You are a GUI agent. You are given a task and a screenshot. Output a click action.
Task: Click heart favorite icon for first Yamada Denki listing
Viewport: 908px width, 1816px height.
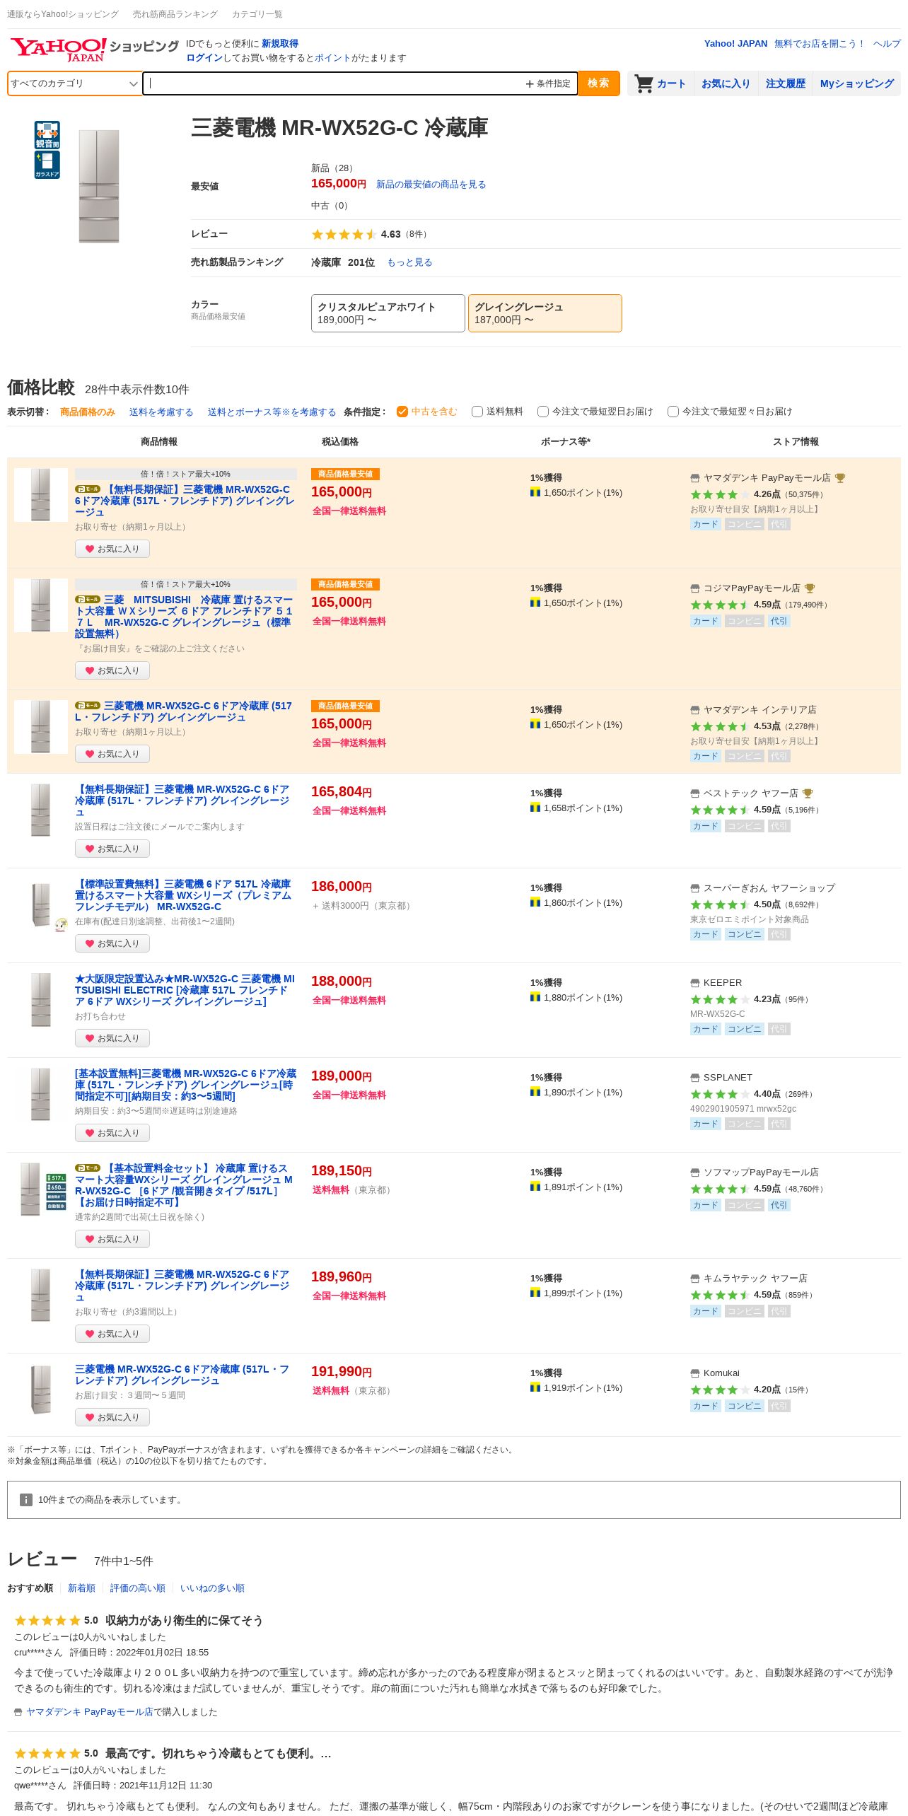click(x=90, y=549)
